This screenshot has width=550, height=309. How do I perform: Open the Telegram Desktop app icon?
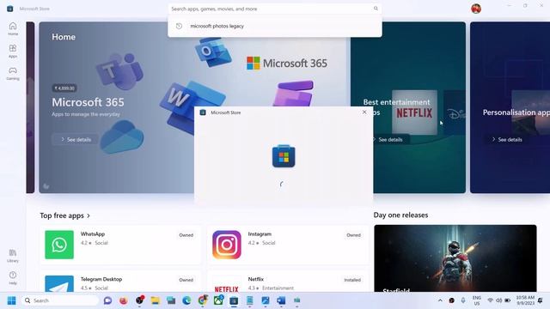[59, 284]
